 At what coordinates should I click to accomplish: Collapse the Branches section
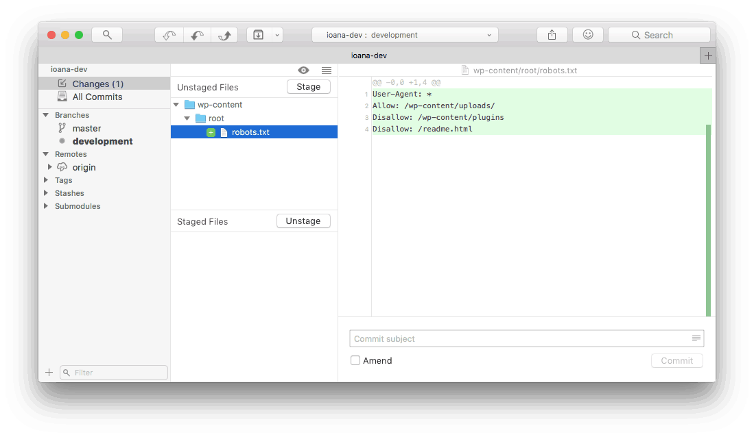pyautogui.click(x=46, y=115)
